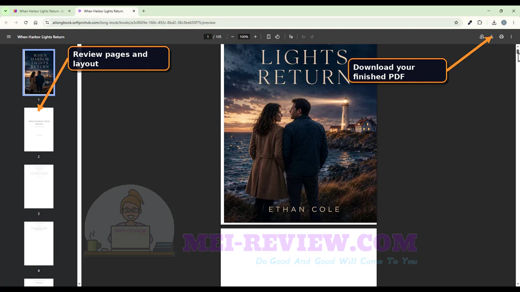Click the undo arrow in PDF toolbar
This screenshot has width=520, height=292.
303,36
